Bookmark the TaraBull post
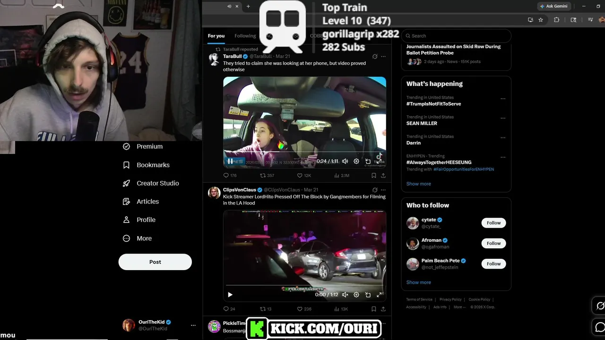This screenshot has width=605, height=340. click(373, 175)
